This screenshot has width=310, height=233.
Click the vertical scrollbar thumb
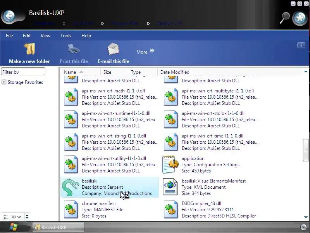[x=306, y=150]
